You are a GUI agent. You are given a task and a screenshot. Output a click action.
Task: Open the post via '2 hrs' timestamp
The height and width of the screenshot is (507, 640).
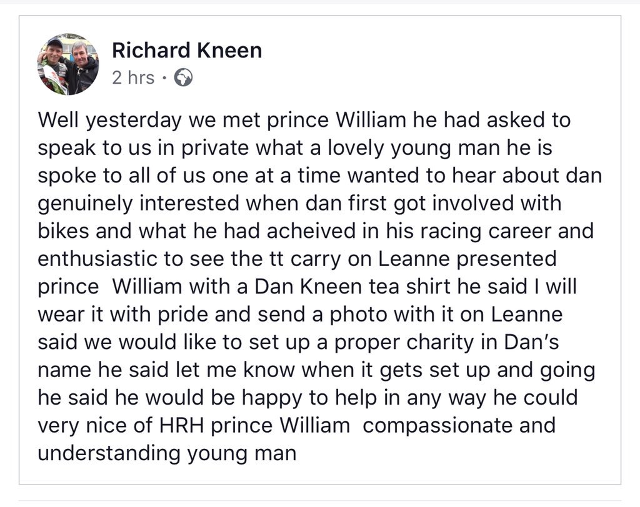click(x=133, y=78)
